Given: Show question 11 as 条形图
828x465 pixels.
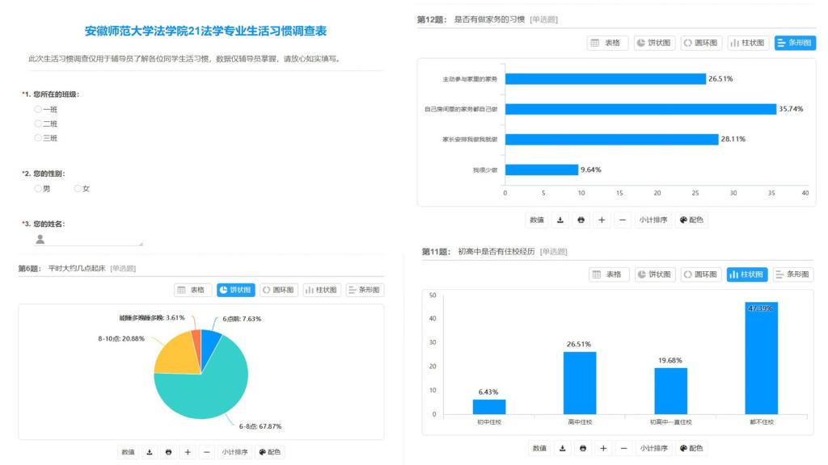Looking at the screenshot, I should [793, 274].
